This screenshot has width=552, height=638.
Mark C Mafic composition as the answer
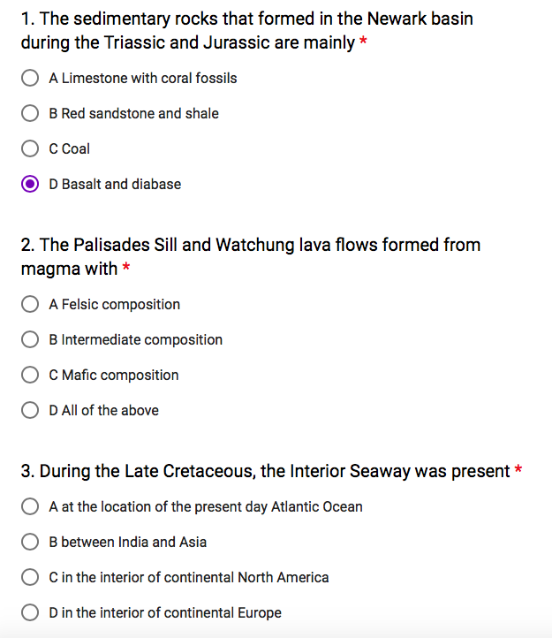pyautogui.click(x=30, y=376)
